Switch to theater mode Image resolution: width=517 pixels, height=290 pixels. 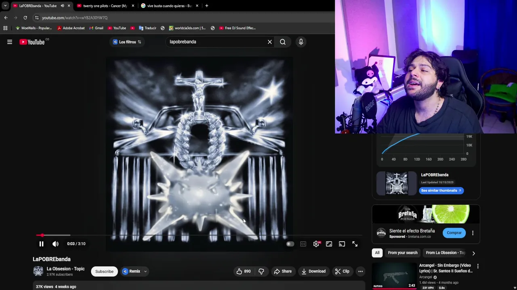pos(329,244)
